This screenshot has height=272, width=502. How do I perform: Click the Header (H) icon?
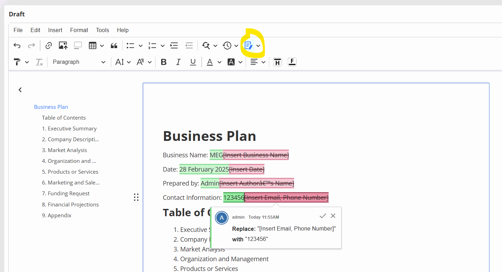point(277,62)
